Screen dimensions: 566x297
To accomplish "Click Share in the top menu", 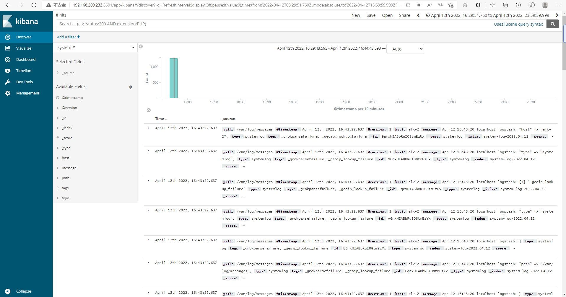I will [404, 15].
